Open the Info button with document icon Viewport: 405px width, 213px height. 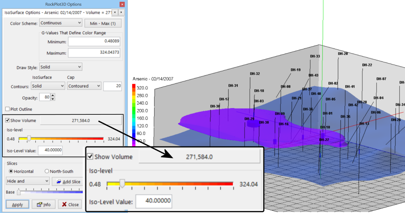point(43,205)
